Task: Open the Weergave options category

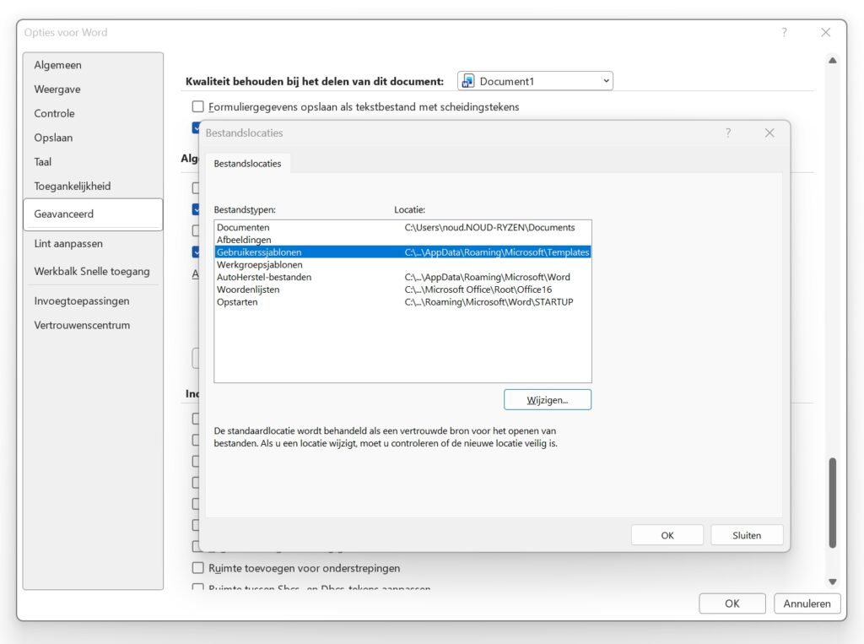Action: coord(93,89)
